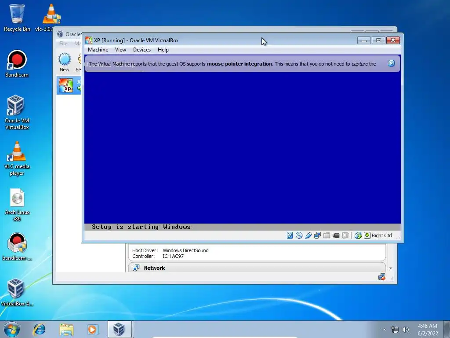This screenshot has width=450, height=338.
Task: Click the volume speaker tray icon
Action: pos(406,330)
